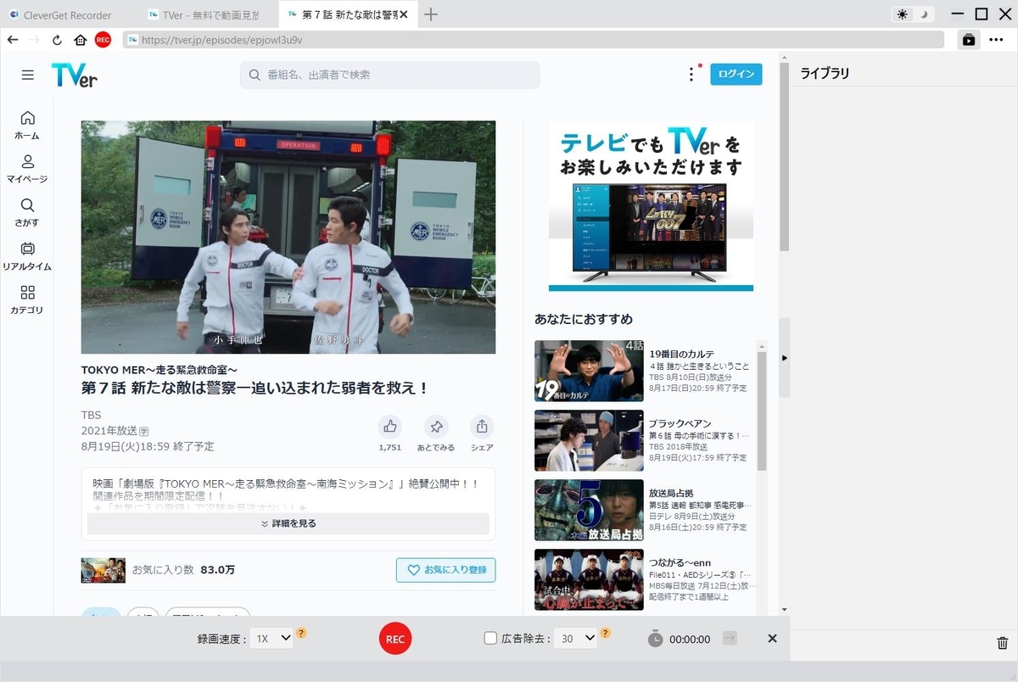Go to ホーム in sidebar
Viewport: 1018px width, 682px height.
tap(27, 126)
